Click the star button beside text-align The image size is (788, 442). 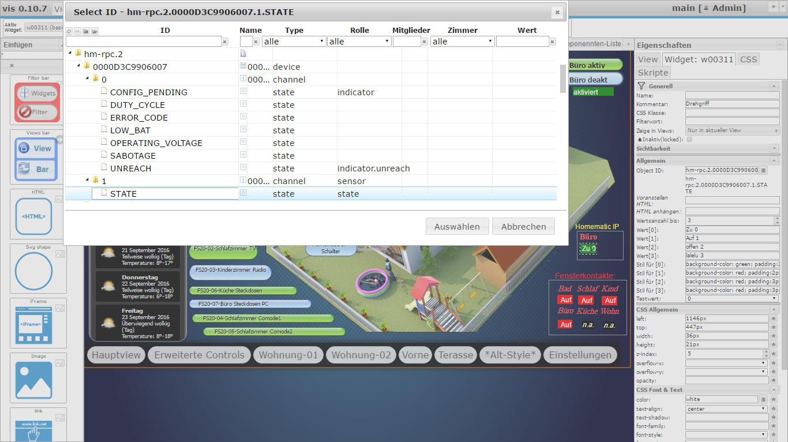pos(774,409)
